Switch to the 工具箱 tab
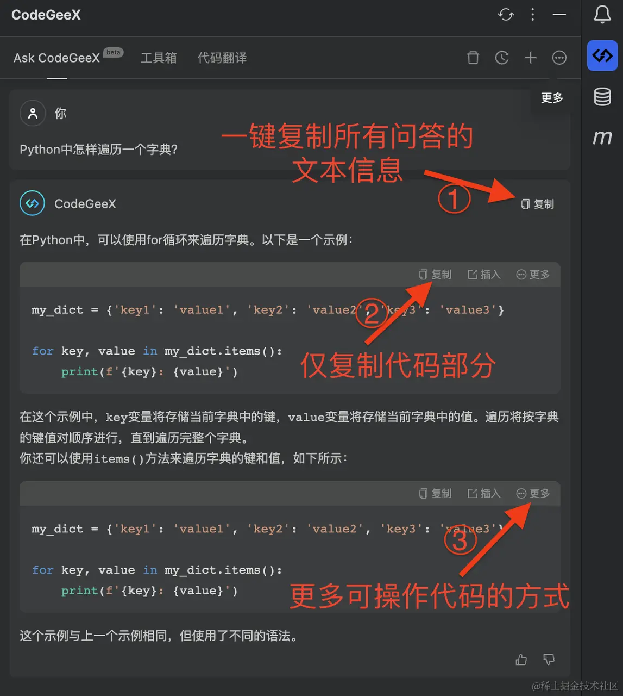 point(159,58)
